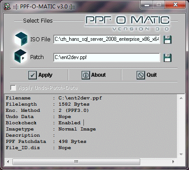This screenshot has height=170, width=189.
Task: Close the PPF-O-MATIC window
Action: (x=175, y=5)
